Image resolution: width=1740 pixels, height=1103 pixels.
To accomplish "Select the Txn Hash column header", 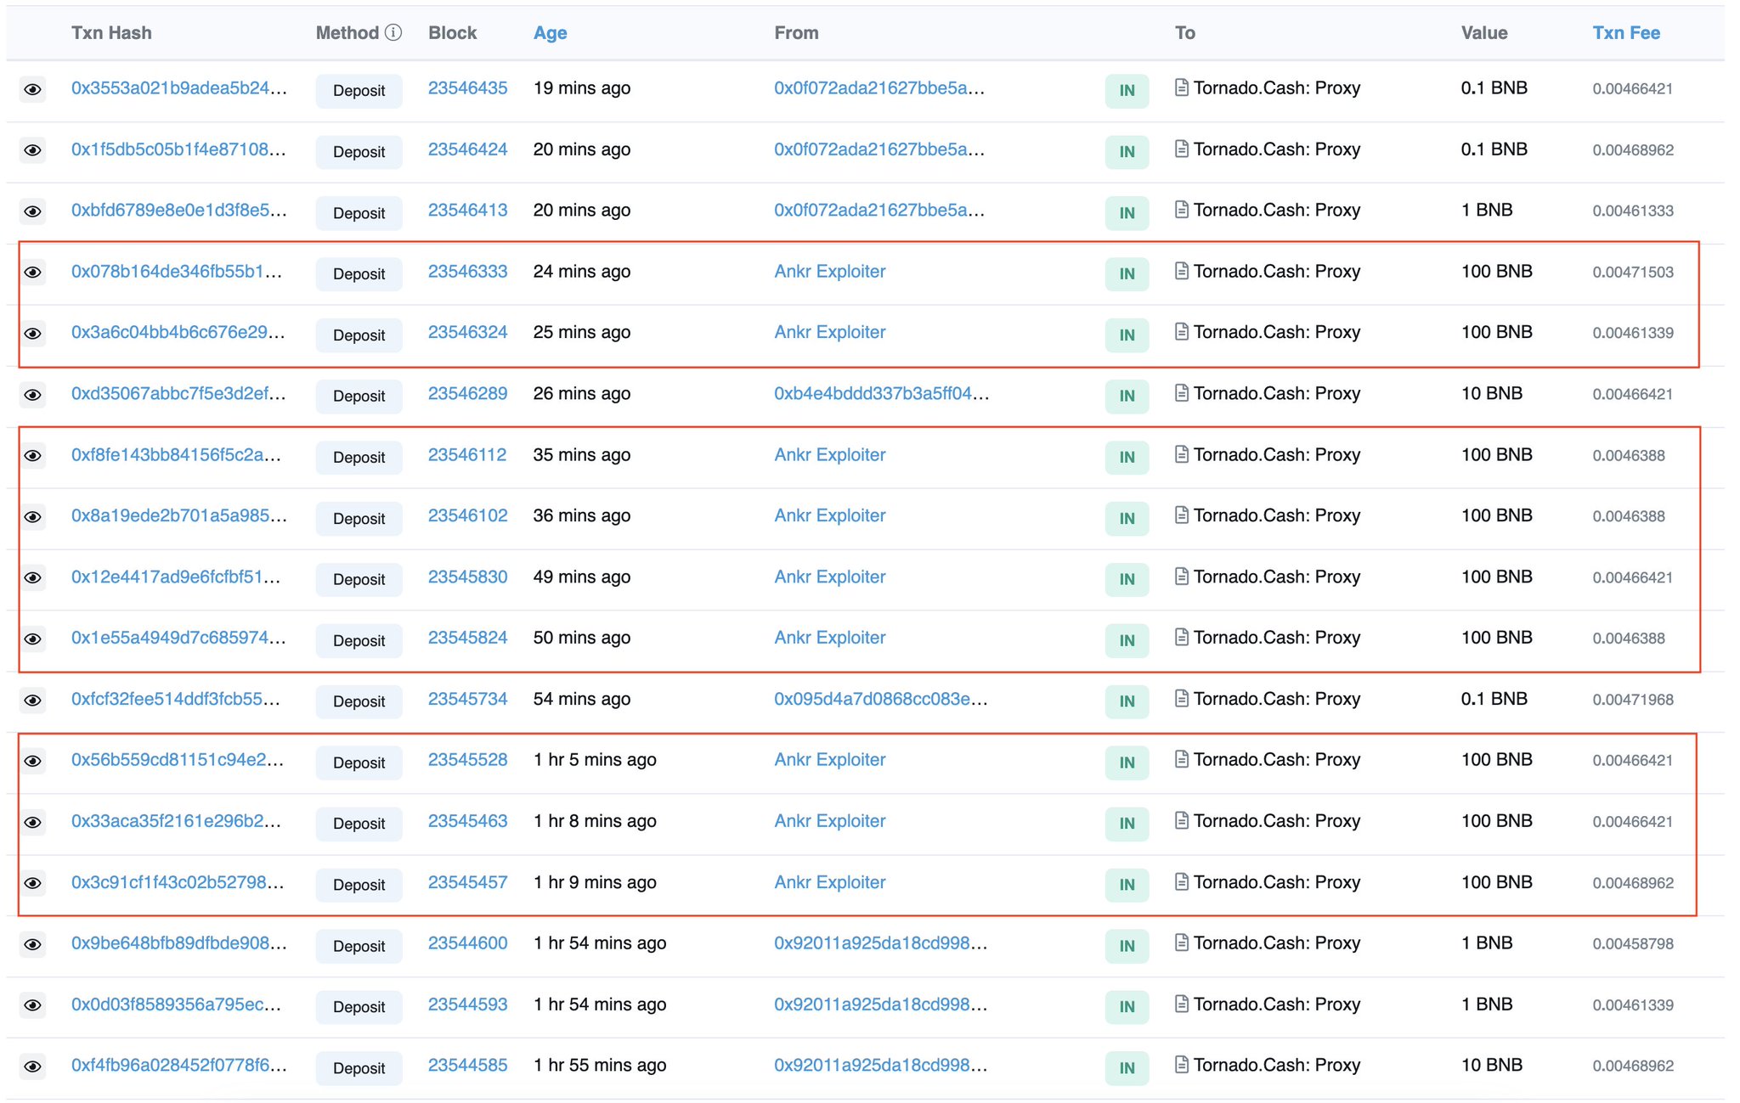I will click(111, 32).
